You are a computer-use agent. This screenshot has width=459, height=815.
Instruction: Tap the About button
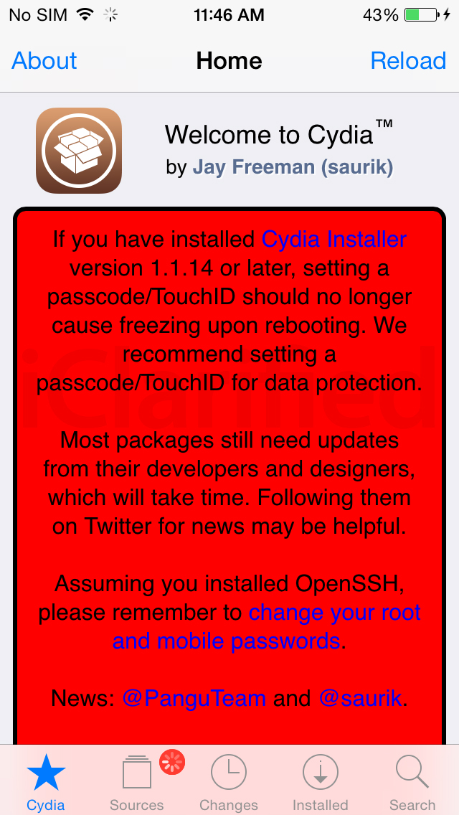44,61
